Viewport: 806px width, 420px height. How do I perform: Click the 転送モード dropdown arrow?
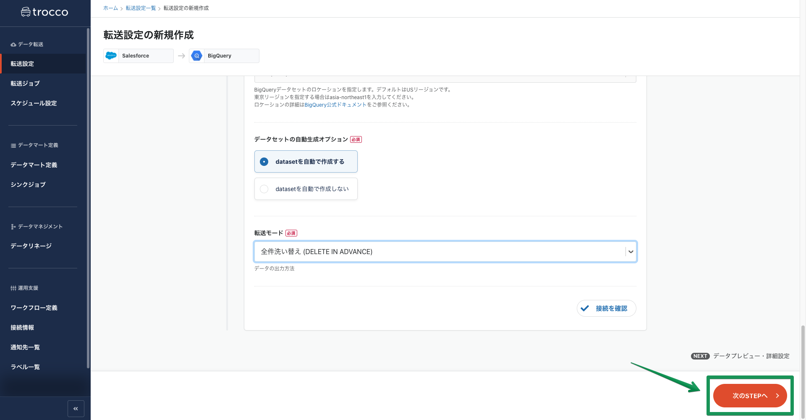pos(631,252)
